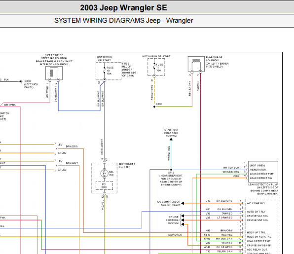Viewport: 294px width, 254px height.
Task: Click the V32 circuit code
Action: pos(208,243)
